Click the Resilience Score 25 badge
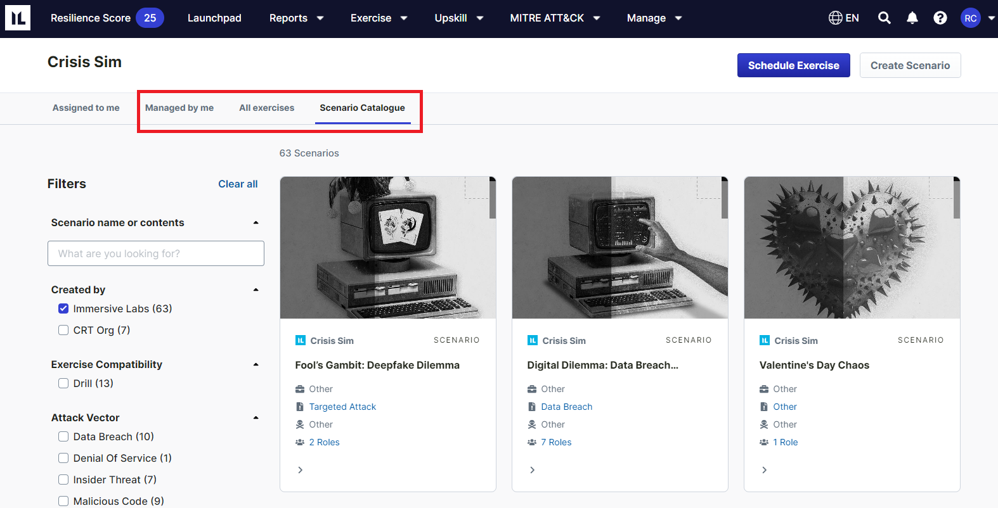The width and height of the screenshot is (998, 508). click(150, 18)
